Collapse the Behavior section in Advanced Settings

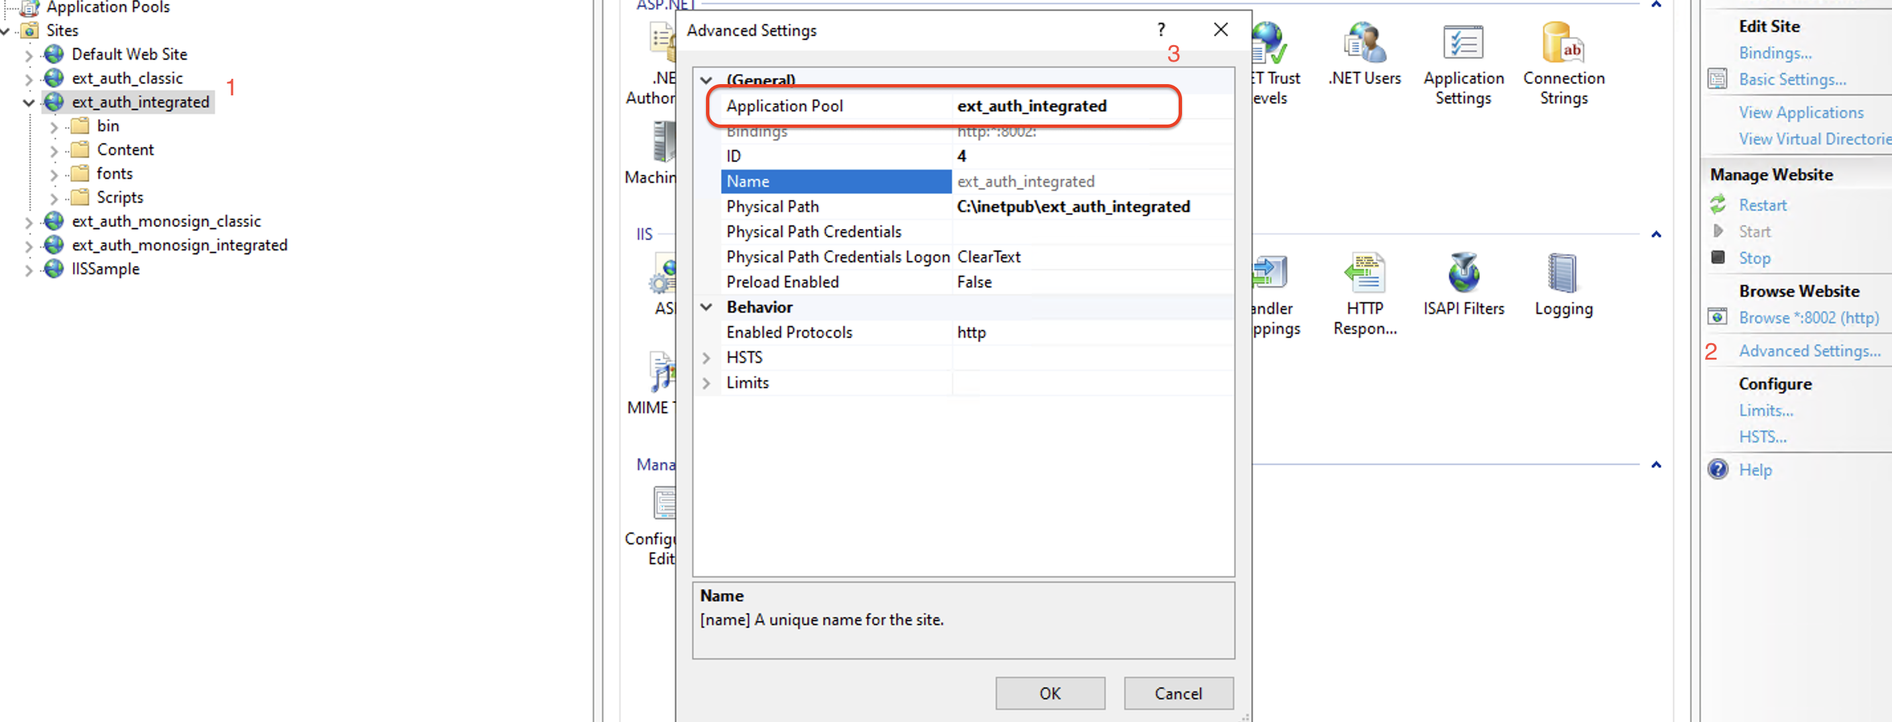point(706,307)
